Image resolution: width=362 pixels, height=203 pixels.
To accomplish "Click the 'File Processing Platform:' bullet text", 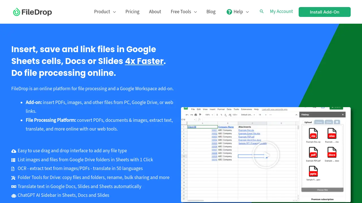I will [x=51, y=120].
